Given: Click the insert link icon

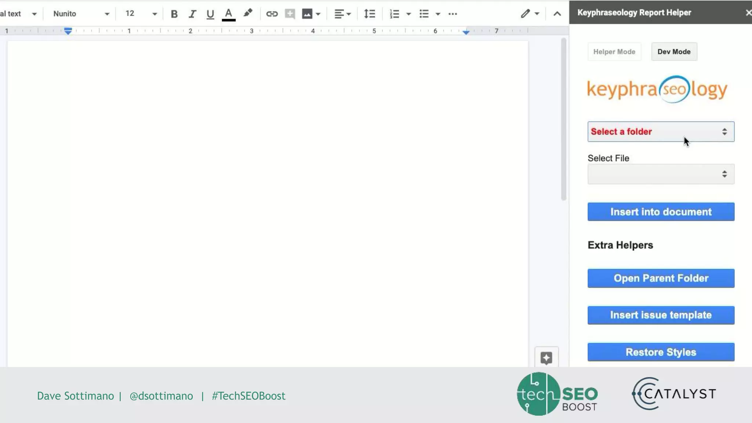Looking at the screenshot, I should [x=272, y=14].
